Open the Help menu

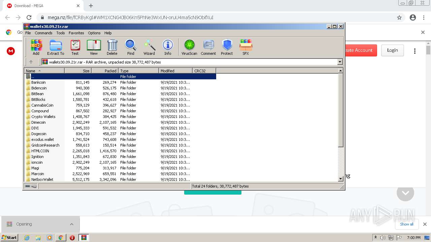[108, 33]
